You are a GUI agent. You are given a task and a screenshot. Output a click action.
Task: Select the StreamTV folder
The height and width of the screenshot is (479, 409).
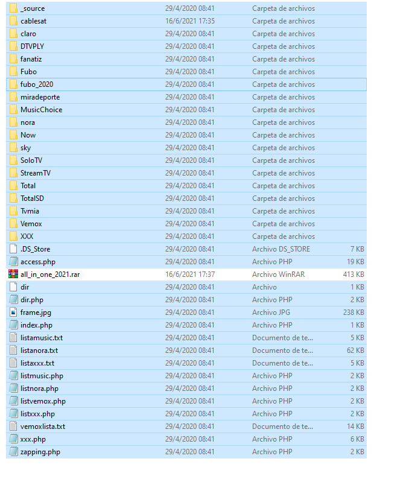click(x=36, y=173)
